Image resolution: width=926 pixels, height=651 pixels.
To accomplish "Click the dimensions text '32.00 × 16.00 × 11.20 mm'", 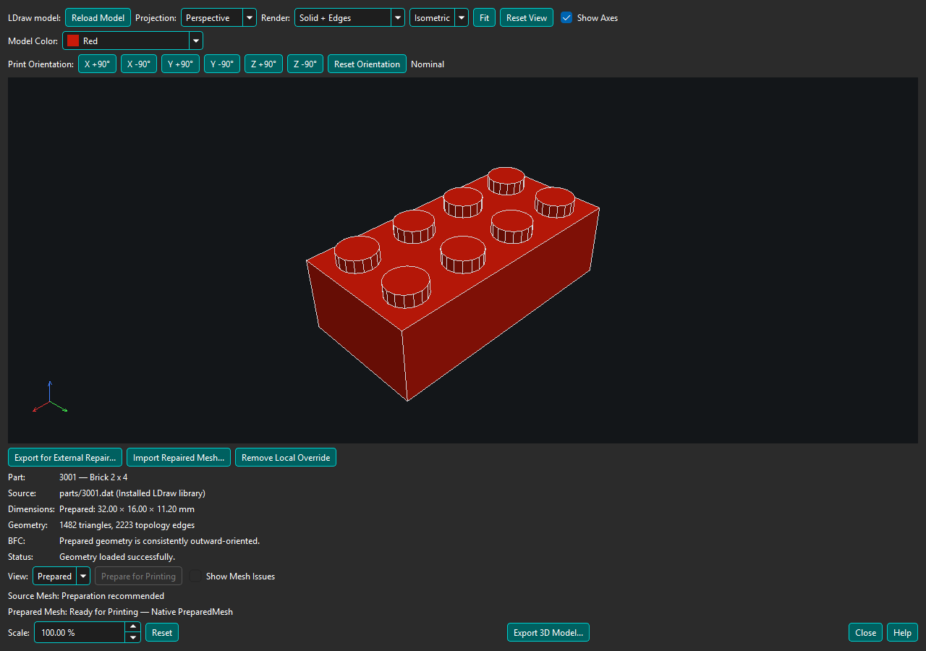I will 146,509.
